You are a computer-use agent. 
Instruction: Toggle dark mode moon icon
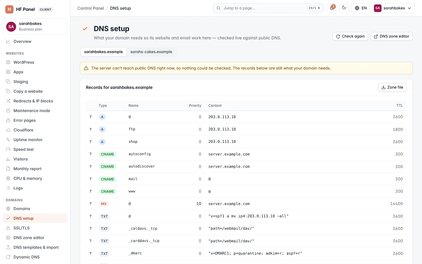[344, 8]
